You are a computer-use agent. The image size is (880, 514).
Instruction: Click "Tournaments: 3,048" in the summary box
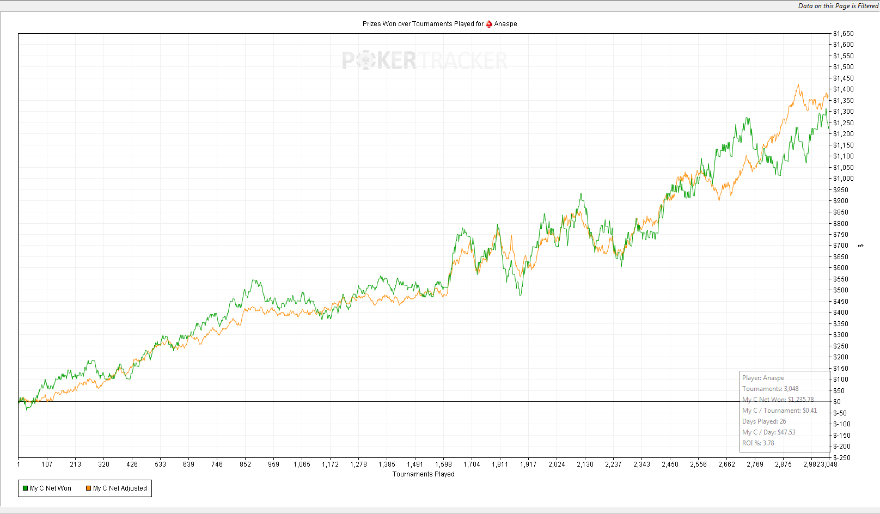coord(771,389)
